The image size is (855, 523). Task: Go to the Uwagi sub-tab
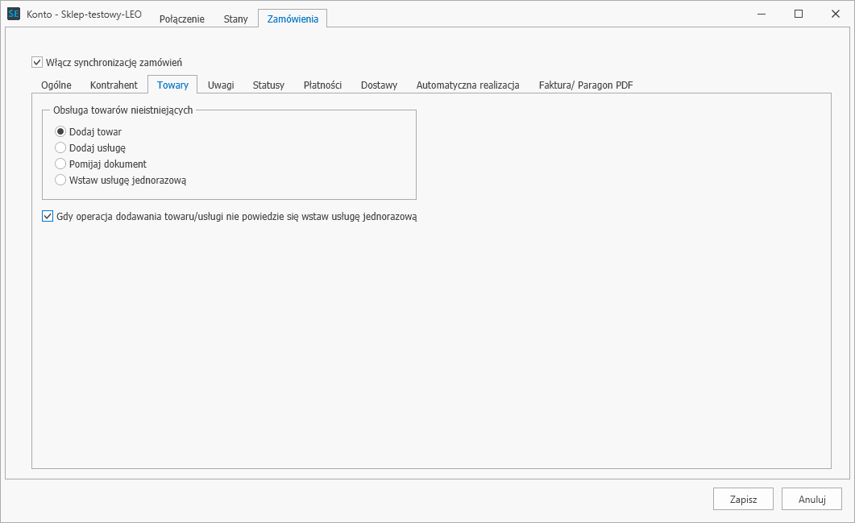[221, 85]
